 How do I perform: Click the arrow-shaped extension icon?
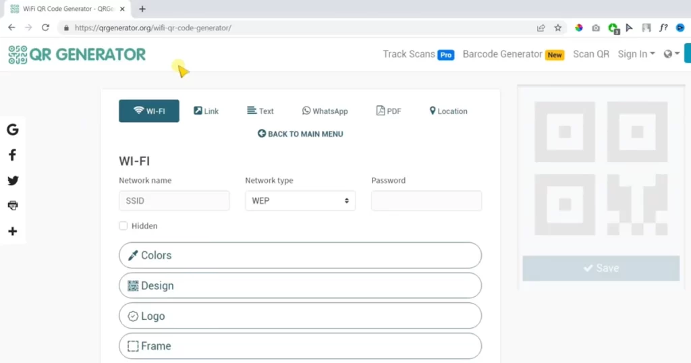[630, 28]
